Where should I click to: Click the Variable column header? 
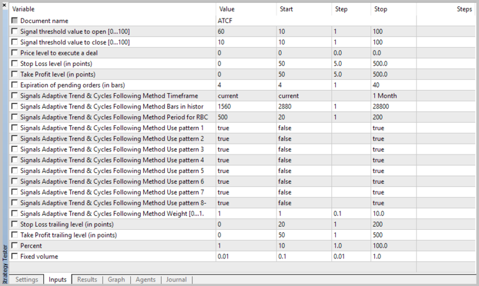pyautogui.click(x=112, y=9)
